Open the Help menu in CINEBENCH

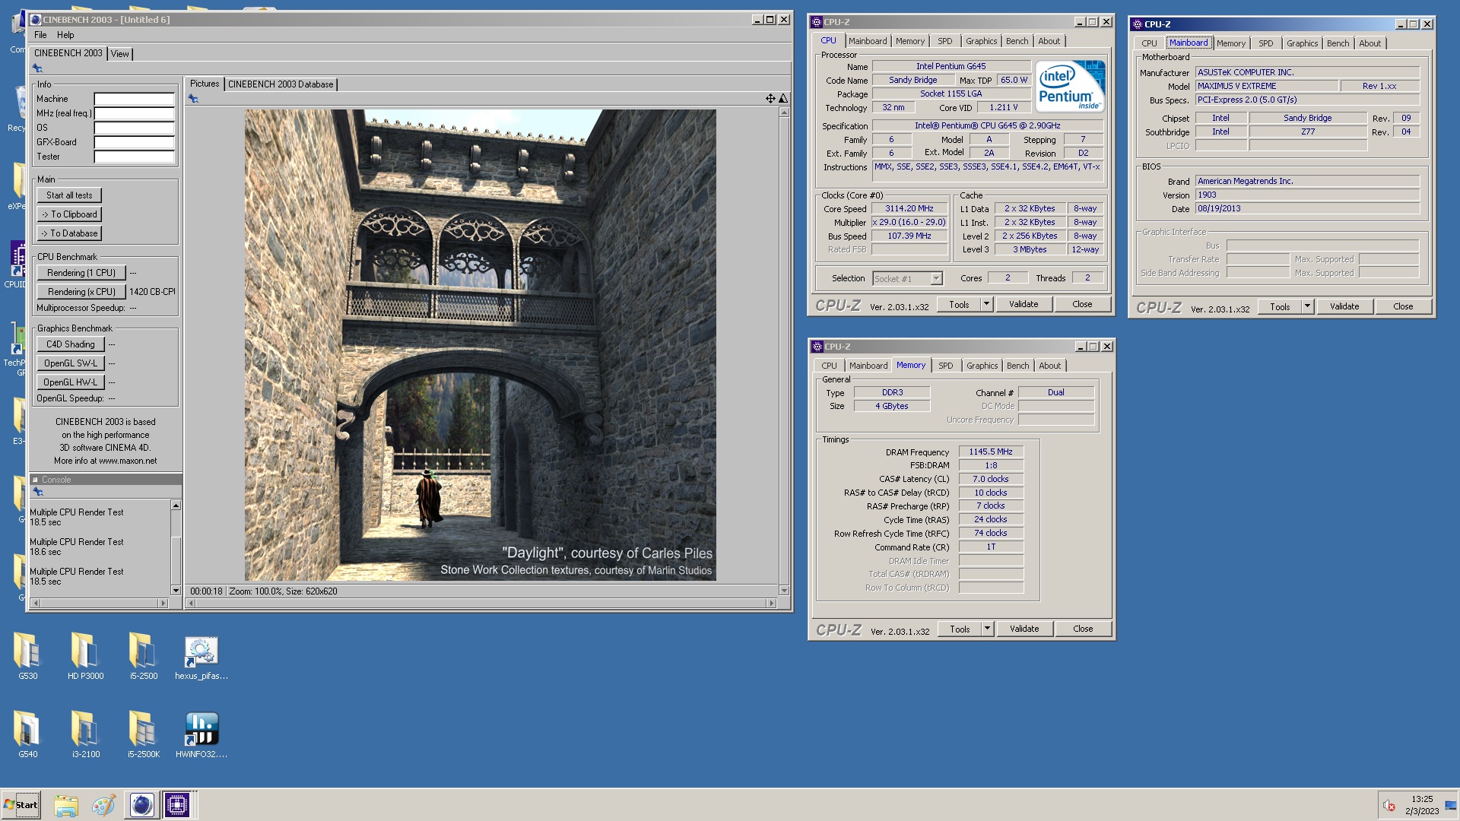point(65,35)
